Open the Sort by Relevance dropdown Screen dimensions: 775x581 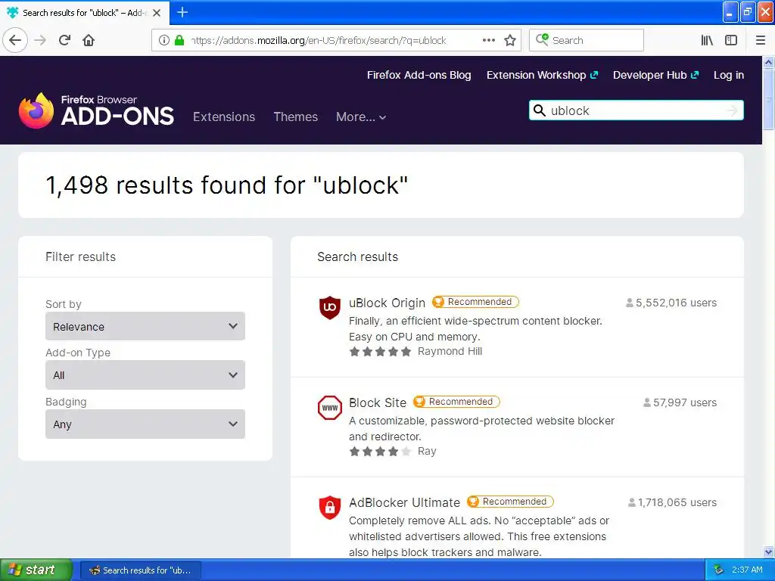145,326
